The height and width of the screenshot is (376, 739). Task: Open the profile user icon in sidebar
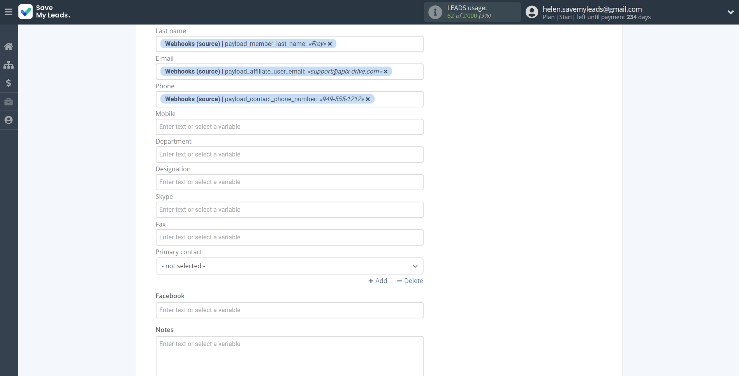pos(9,120)
